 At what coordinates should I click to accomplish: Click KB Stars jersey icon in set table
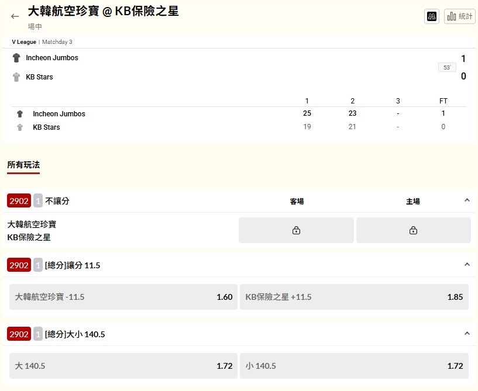pyautogui.click(x=20, y=127)
